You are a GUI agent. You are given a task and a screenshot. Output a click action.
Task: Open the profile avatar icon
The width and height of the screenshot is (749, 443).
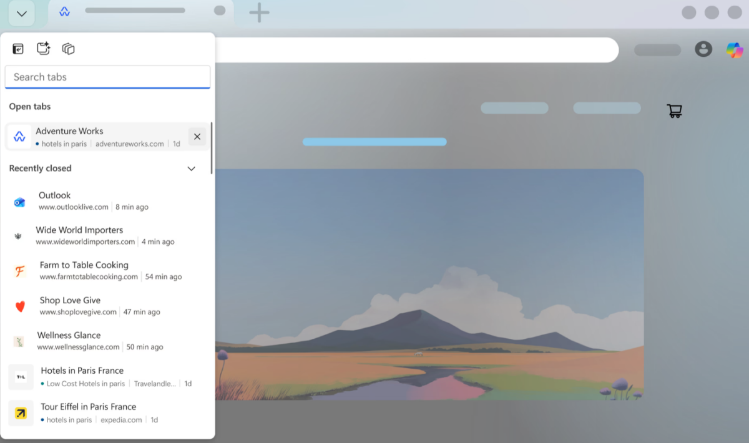click(x=703, y=49)
